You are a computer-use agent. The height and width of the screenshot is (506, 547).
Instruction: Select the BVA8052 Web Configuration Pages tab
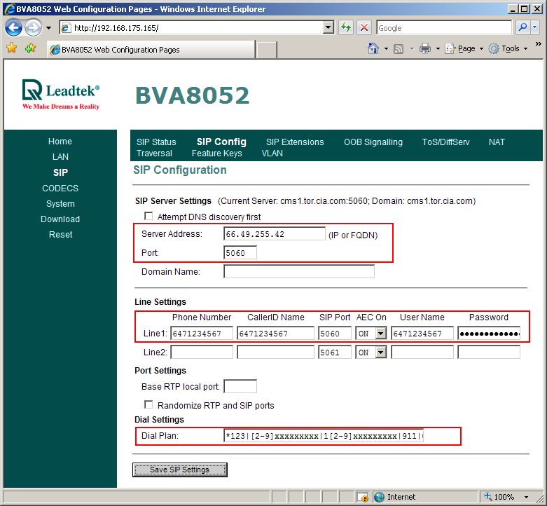151,50
